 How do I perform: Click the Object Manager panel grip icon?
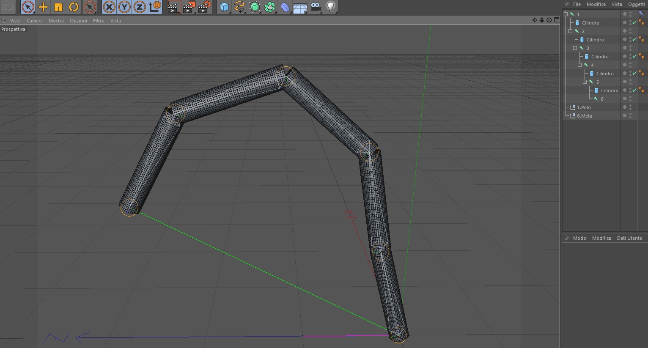click(x=567, y=4)
